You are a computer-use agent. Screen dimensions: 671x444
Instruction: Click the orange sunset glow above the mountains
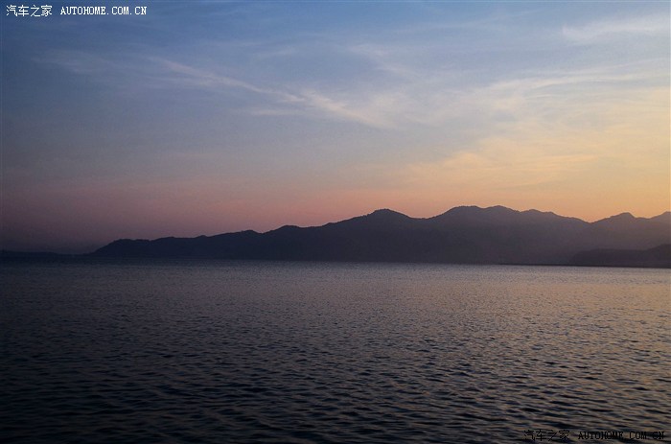point(537,187)
